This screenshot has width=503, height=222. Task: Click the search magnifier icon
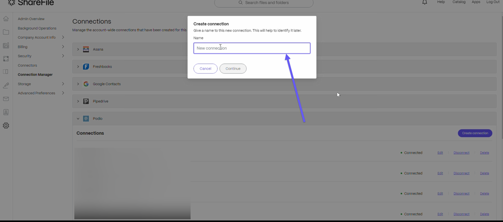240,3
